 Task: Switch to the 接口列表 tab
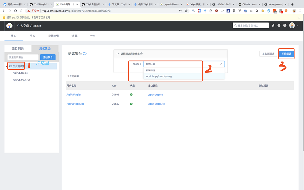(x=17, y=49)
